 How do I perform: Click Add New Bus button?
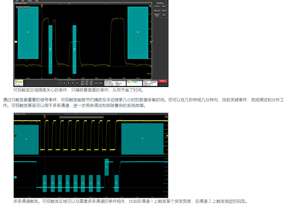(x=91, y=83)
